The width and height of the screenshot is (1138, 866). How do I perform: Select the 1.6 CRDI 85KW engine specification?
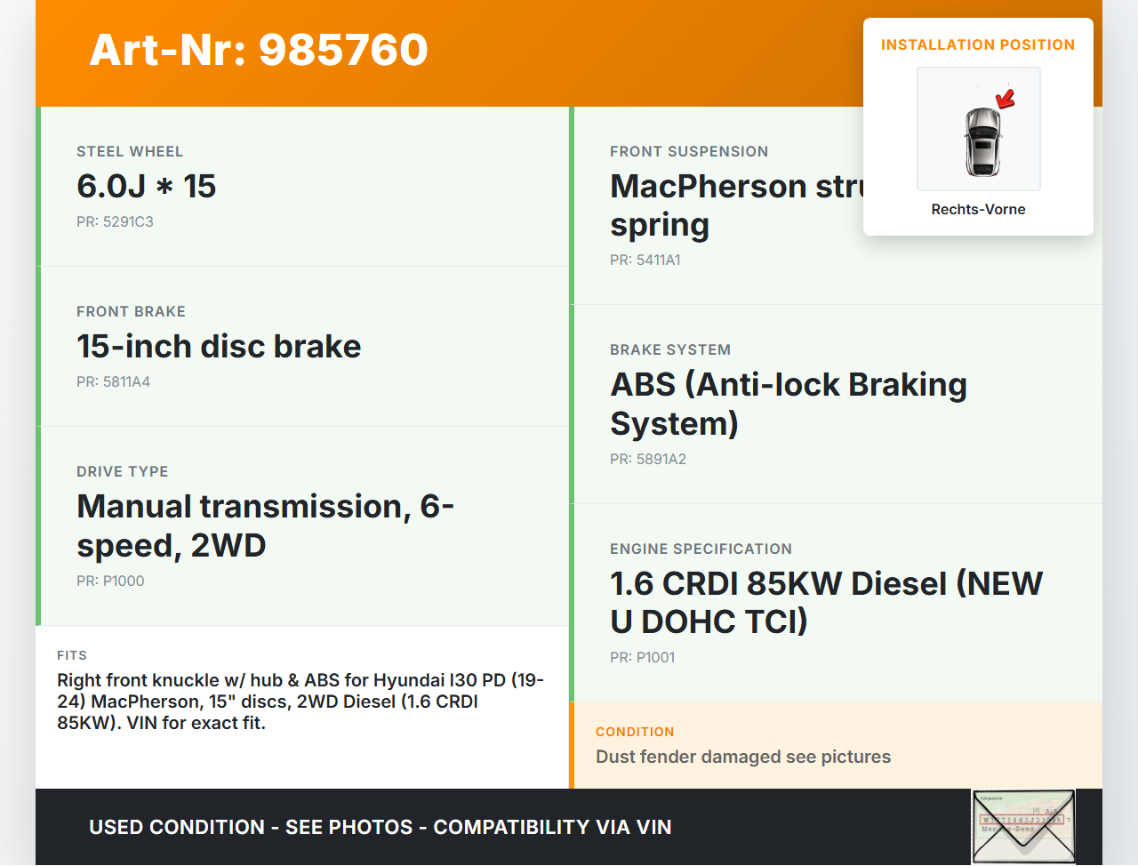click(x=825, y=603)
